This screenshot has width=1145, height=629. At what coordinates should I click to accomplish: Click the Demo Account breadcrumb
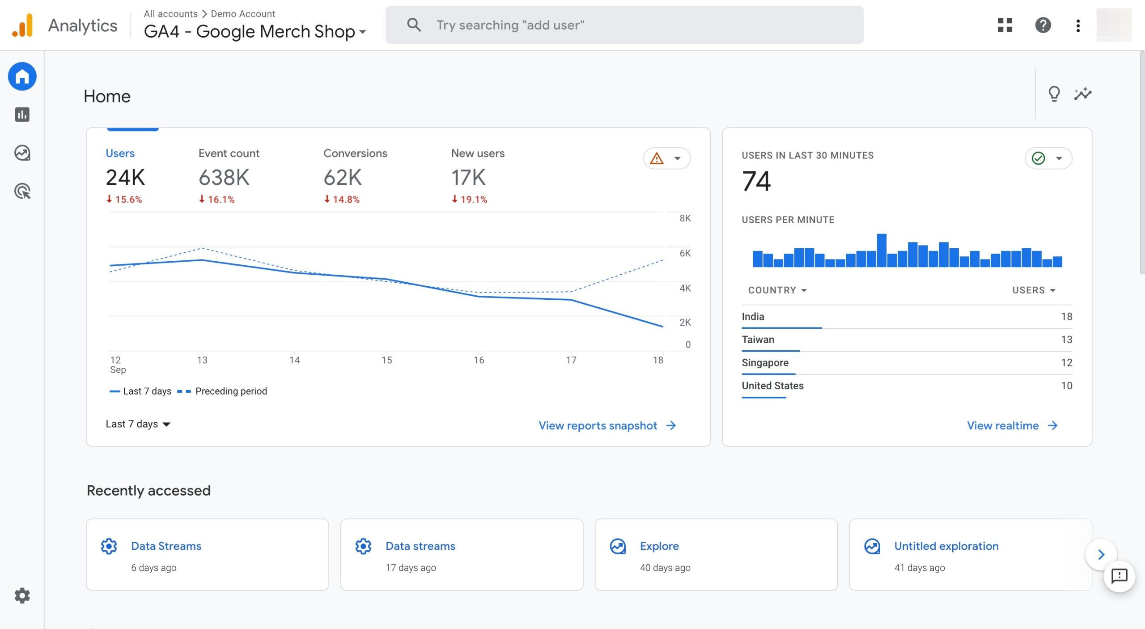(243, 14)
